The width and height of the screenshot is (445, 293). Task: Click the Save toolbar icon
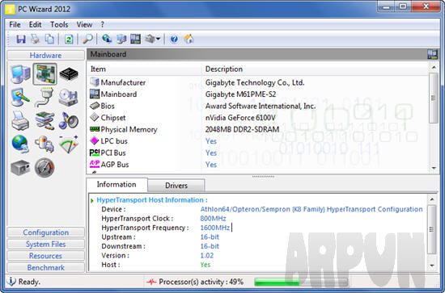21,39
